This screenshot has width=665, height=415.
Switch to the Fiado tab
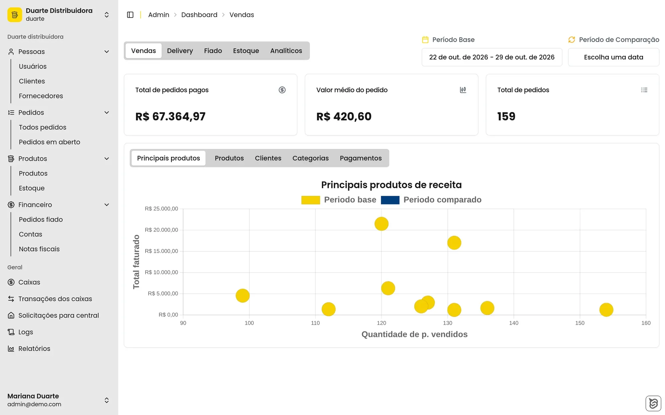[213, 51]
